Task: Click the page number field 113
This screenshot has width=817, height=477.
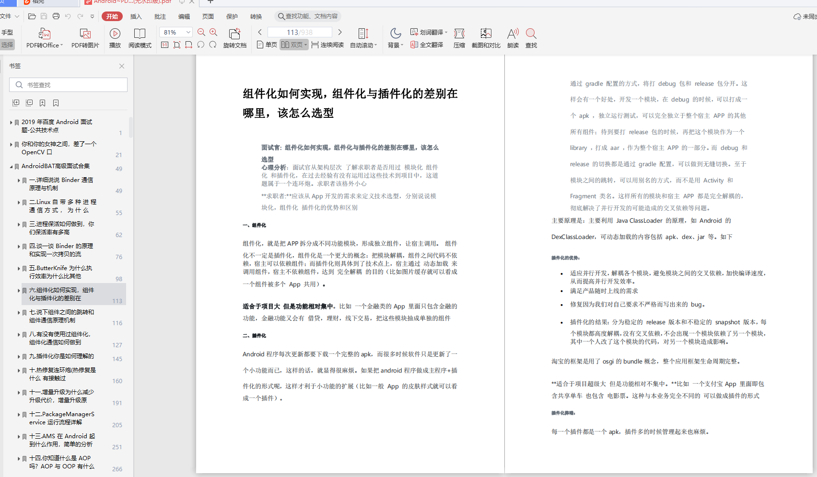Action: [x=300, y=32]
